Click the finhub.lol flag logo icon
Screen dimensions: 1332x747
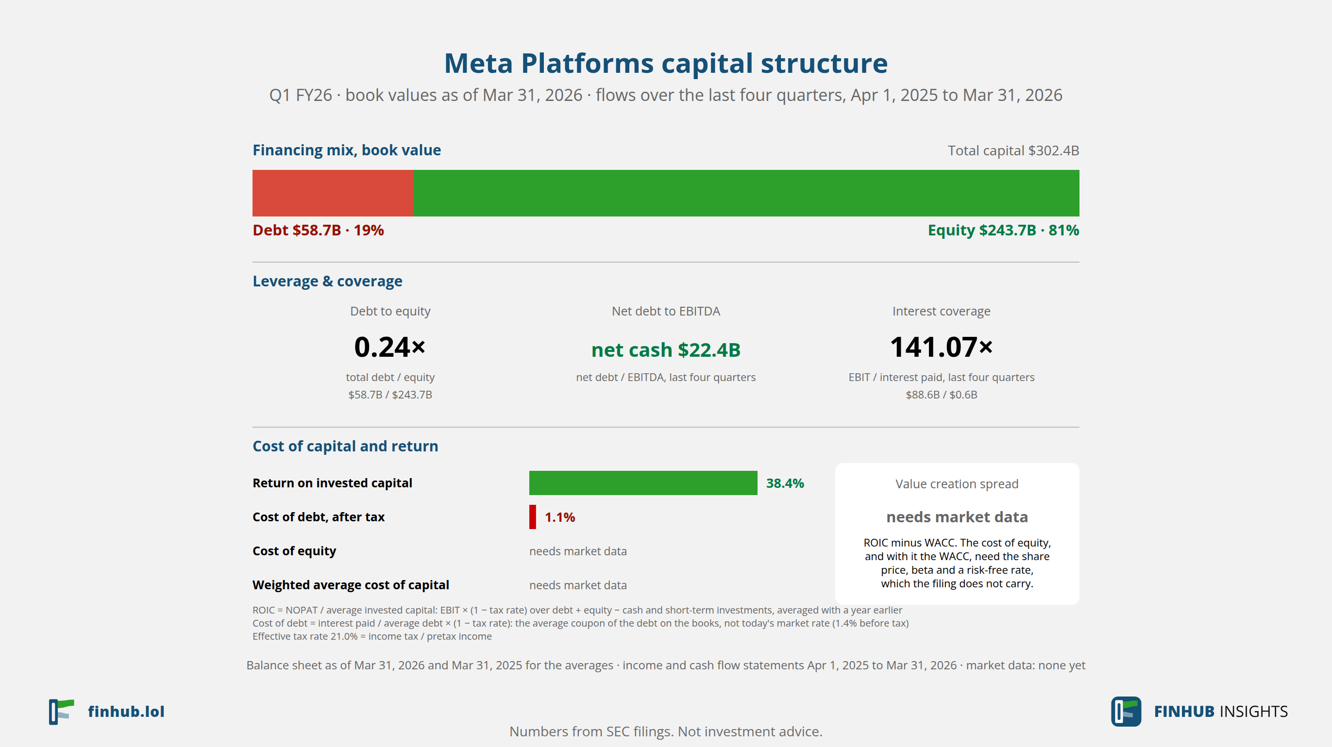[x=62, y=712]
